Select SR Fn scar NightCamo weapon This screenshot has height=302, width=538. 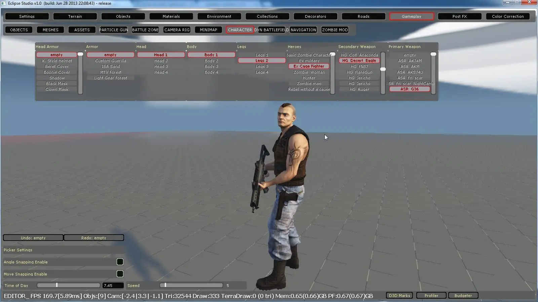[411, 84]
